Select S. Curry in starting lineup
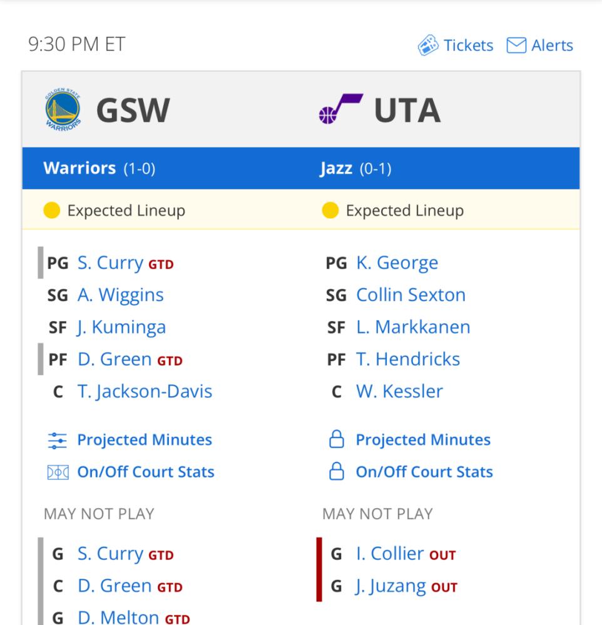 point(110,263)
